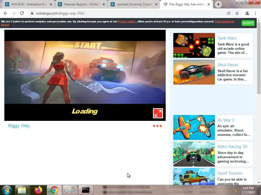
Task: Open the Air War 2 game thumbnail
Action: pyautogui.click(x=194, y=127)
